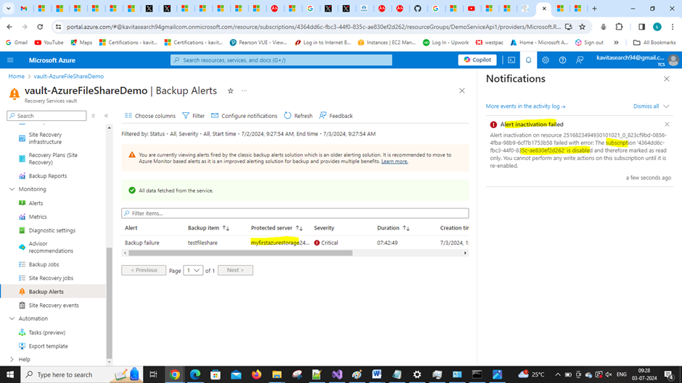Collapse the sidebar menu with double chevron

pos(106,116)
